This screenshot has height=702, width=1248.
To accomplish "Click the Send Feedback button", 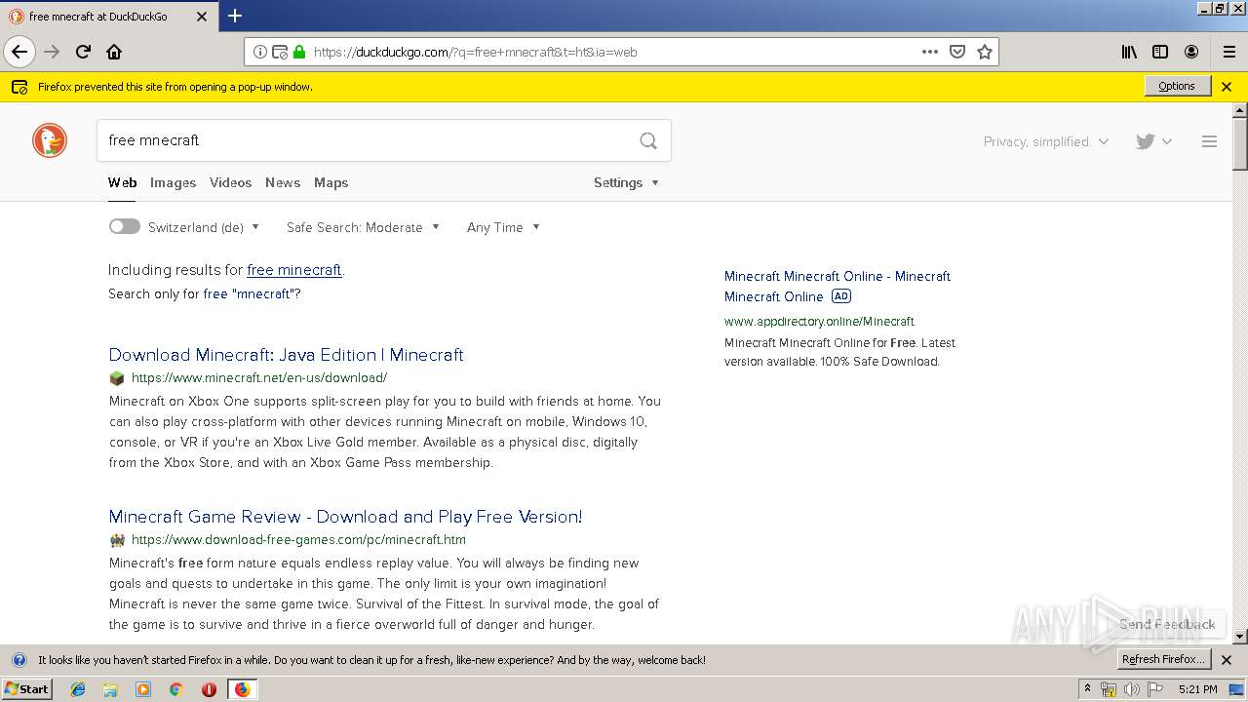I will pos(1167,624).
